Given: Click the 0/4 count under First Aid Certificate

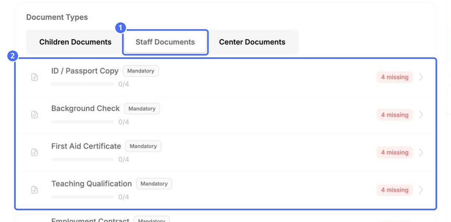Looking at the screenshot, I should [124, 159].
